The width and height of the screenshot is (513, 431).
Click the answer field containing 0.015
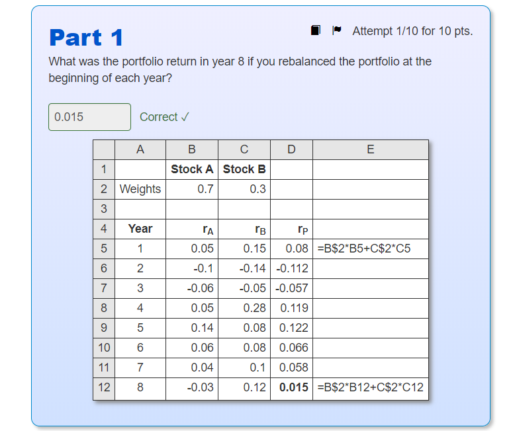89,117
